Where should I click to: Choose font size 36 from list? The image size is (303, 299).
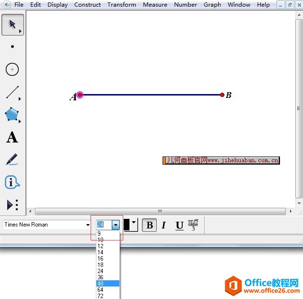[108, 277]
